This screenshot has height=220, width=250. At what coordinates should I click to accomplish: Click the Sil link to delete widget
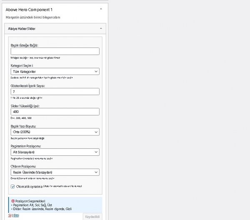pyautogui.click(x=10, y=215)
